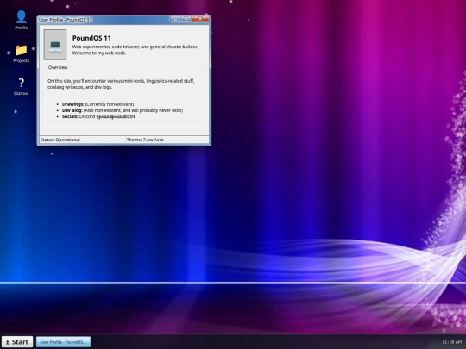Click the taskbar clock showing 11:18 AM

click(451, 342)
